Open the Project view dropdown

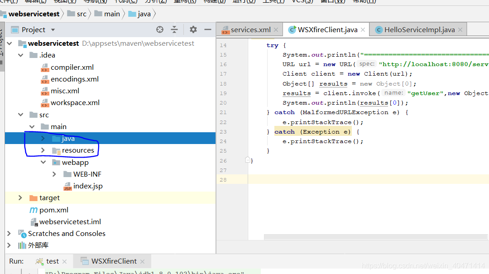pyautogui.click(x=53, y=30)
